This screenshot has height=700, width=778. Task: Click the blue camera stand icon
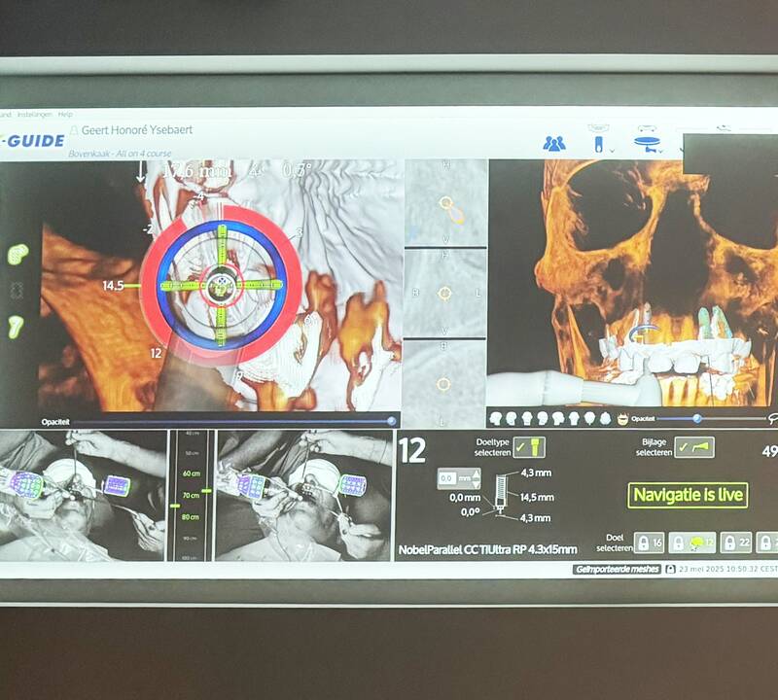646,144
